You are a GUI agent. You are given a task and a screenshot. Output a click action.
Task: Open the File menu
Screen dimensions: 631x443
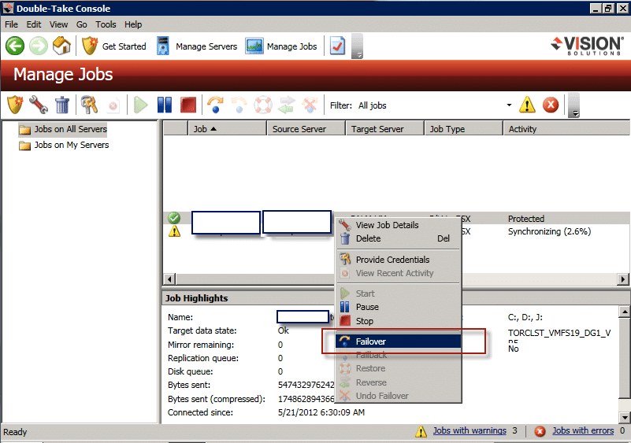(11, 24)
